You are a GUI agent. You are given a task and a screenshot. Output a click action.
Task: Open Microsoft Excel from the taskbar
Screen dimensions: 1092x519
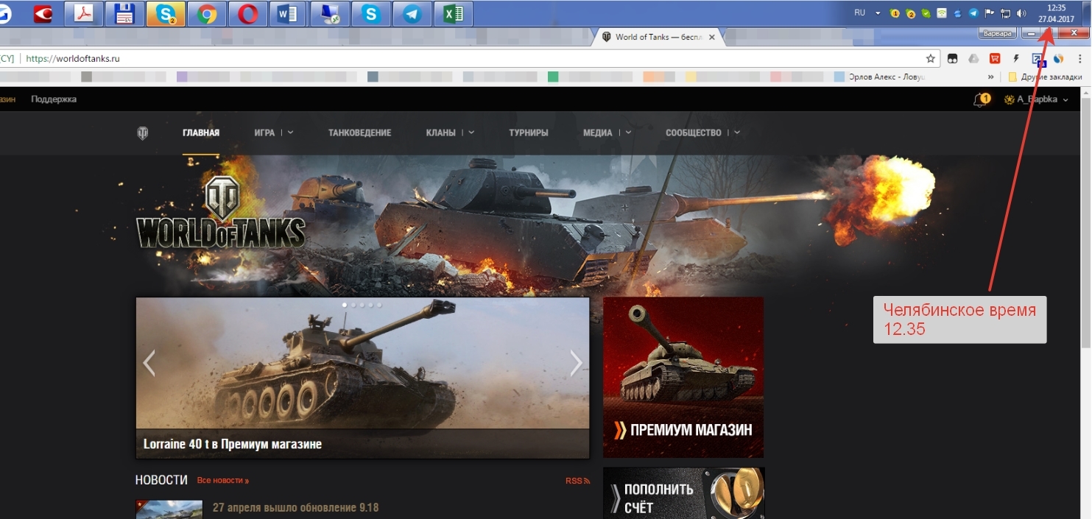(x=454, y=13)
